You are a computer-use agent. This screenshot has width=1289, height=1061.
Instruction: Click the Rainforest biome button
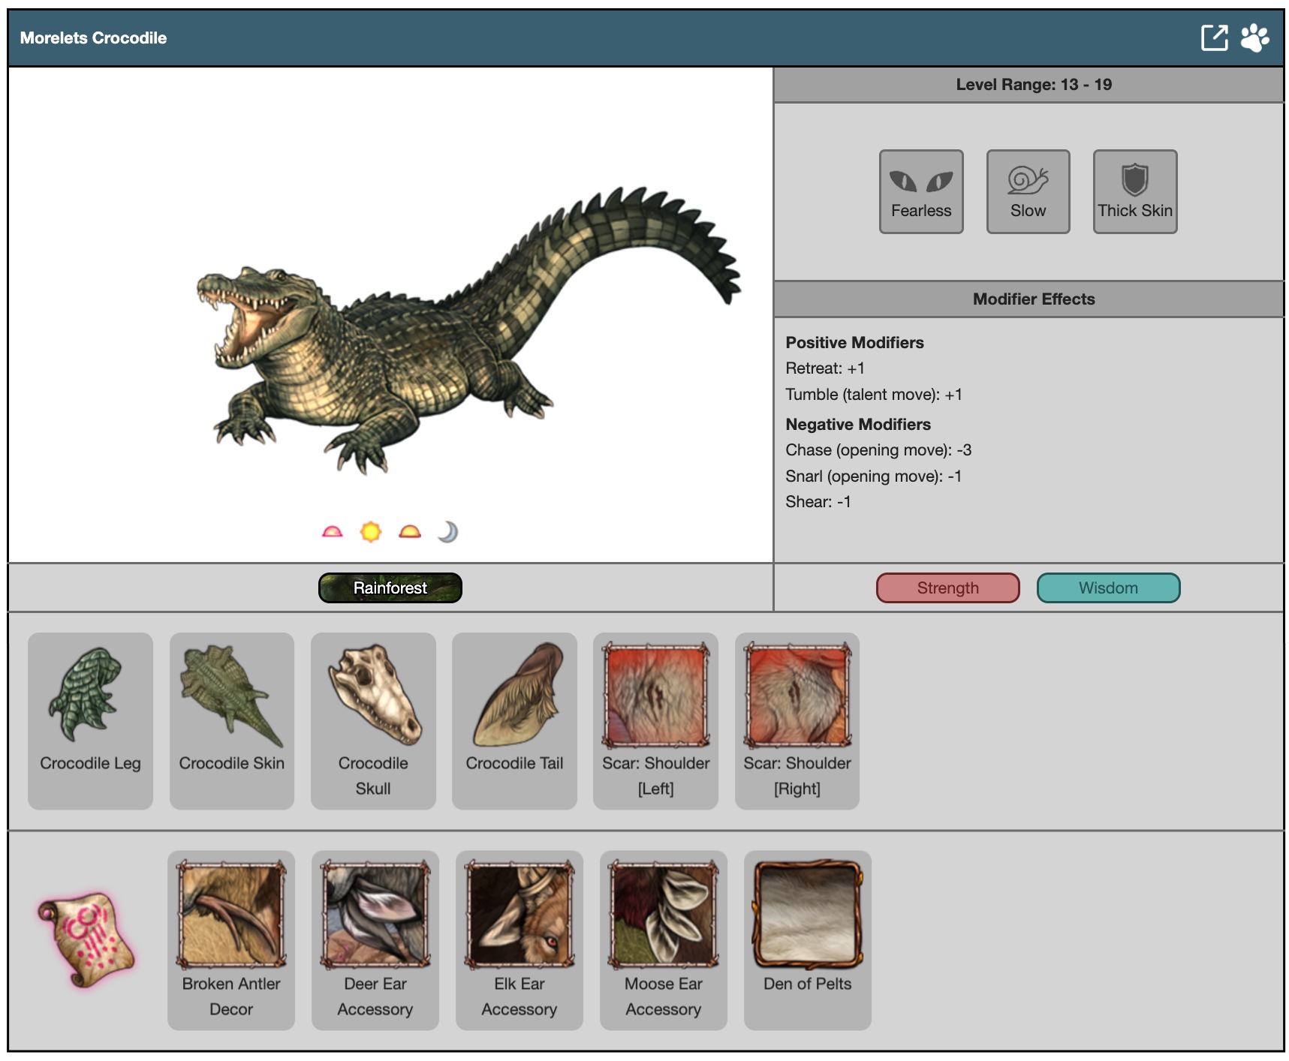(x=390, y=588)
